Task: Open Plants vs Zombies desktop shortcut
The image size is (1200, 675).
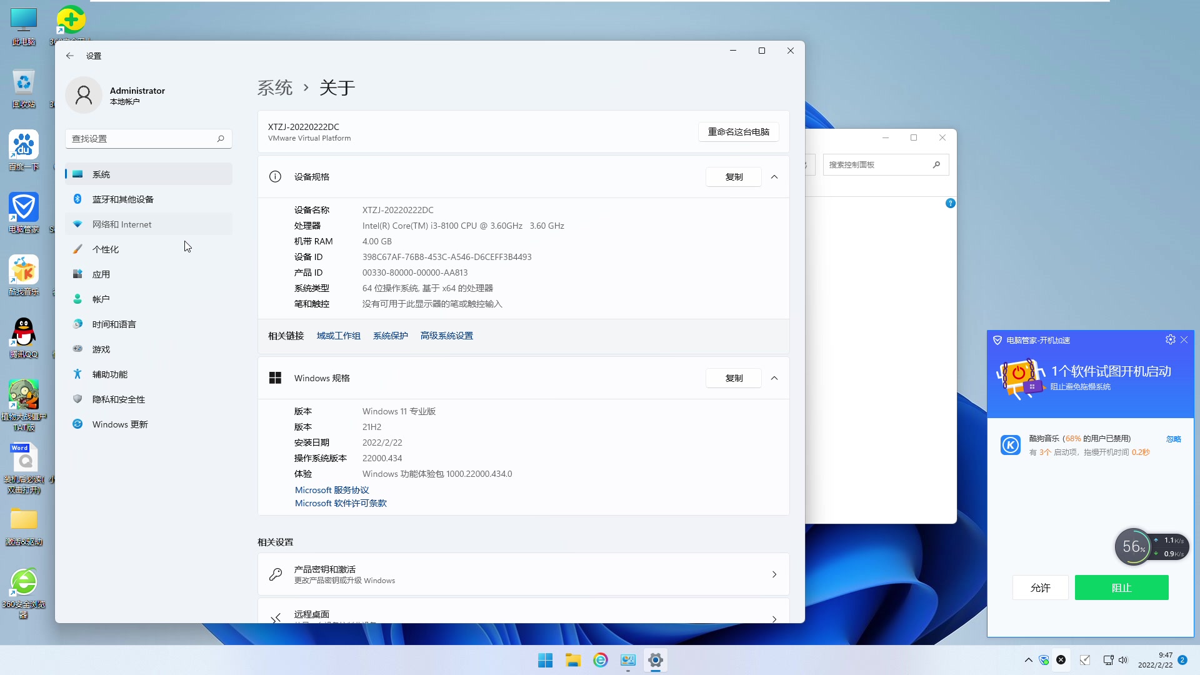Action: (x=24, y=405)
